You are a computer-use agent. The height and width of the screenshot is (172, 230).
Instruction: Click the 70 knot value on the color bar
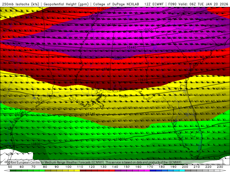click(33, 167)
